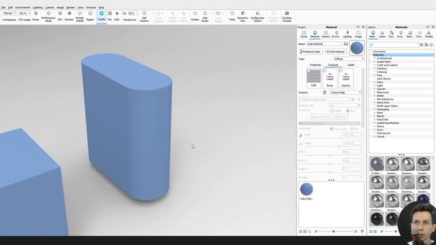Open Library Colors tab
This screenshot has height=245, width=436.
[382, 35]
